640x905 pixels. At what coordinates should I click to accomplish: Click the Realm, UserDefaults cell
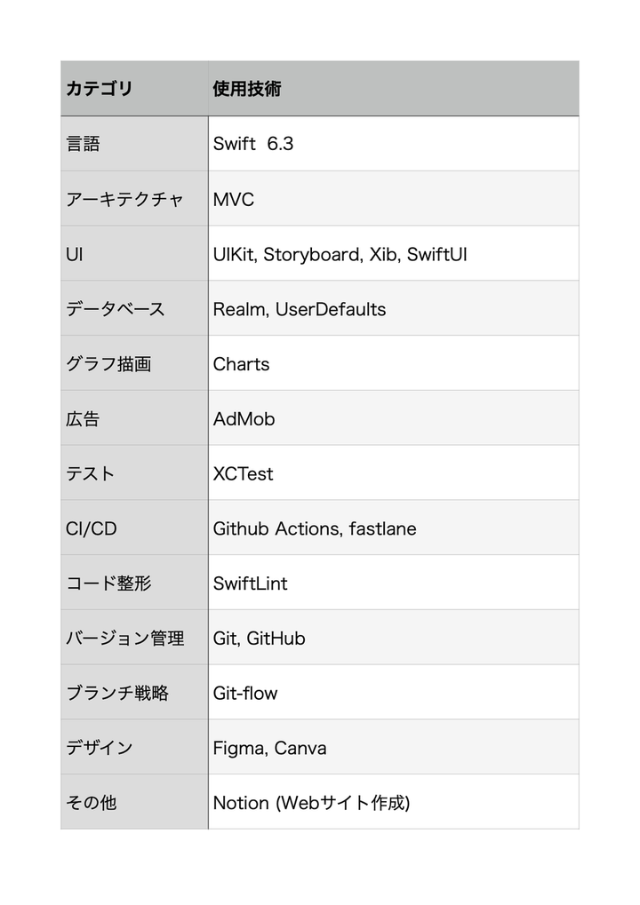(x=300, y=309)
